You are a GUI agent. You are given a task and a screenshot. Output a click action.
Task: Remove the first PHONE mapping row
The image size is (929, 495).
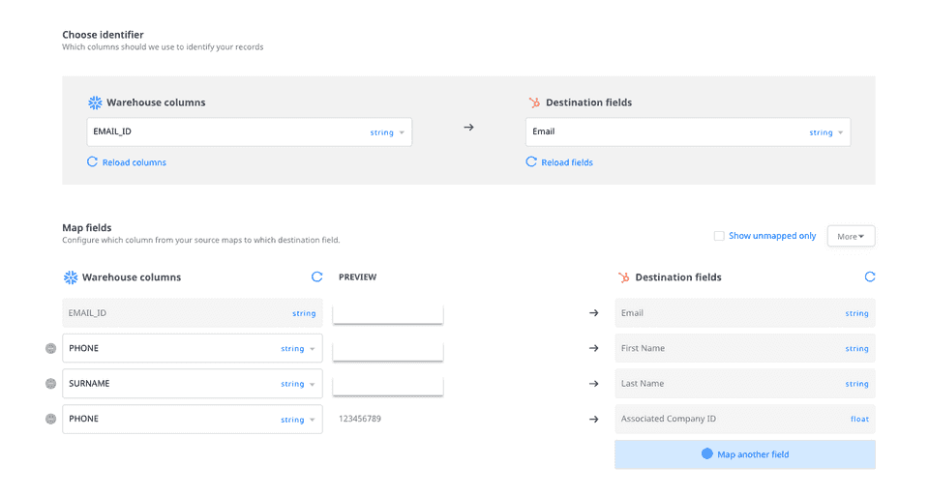click(51, 349)
